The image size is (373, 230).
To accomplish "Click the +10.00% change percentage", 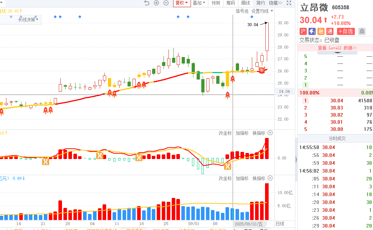I will point(341,23).
